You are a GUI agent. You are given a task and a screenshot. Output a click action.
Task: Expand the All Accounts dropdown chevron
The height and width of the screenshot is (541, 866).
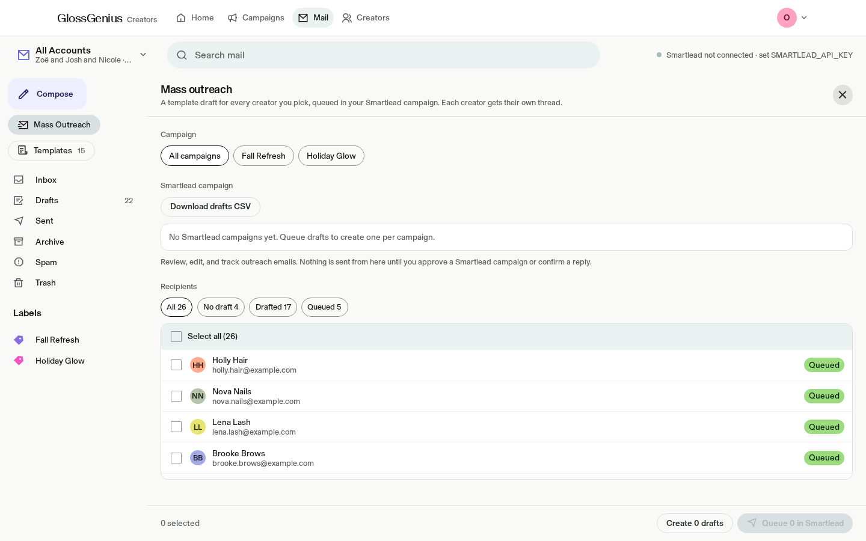(143, 55)
